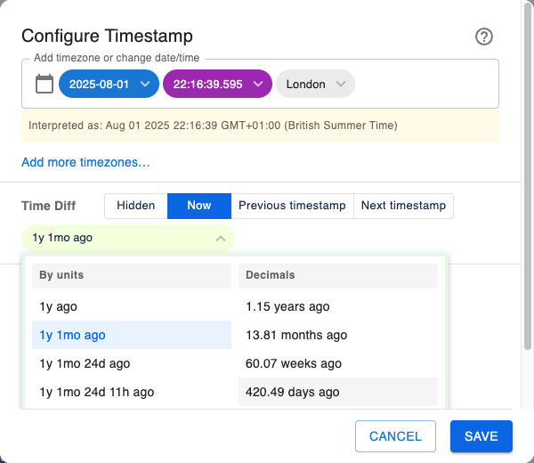The width and height of the screenshot is (534, 463).
Task: Select the 1y 1mo 24d ago option
Action: pyautogui.click(x=132, y=363)
